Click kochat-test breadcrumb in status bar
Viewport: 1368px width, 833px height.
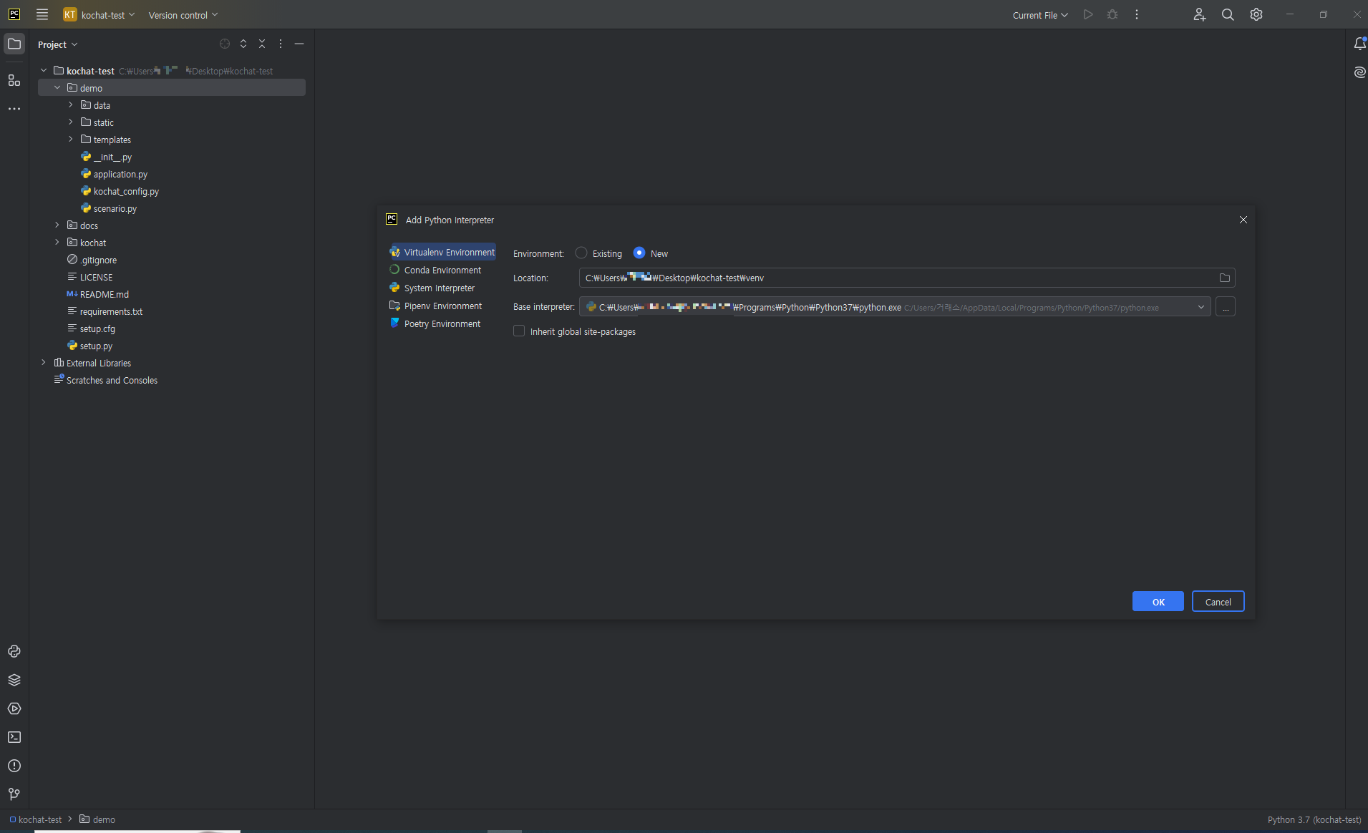tap(36, 819)
